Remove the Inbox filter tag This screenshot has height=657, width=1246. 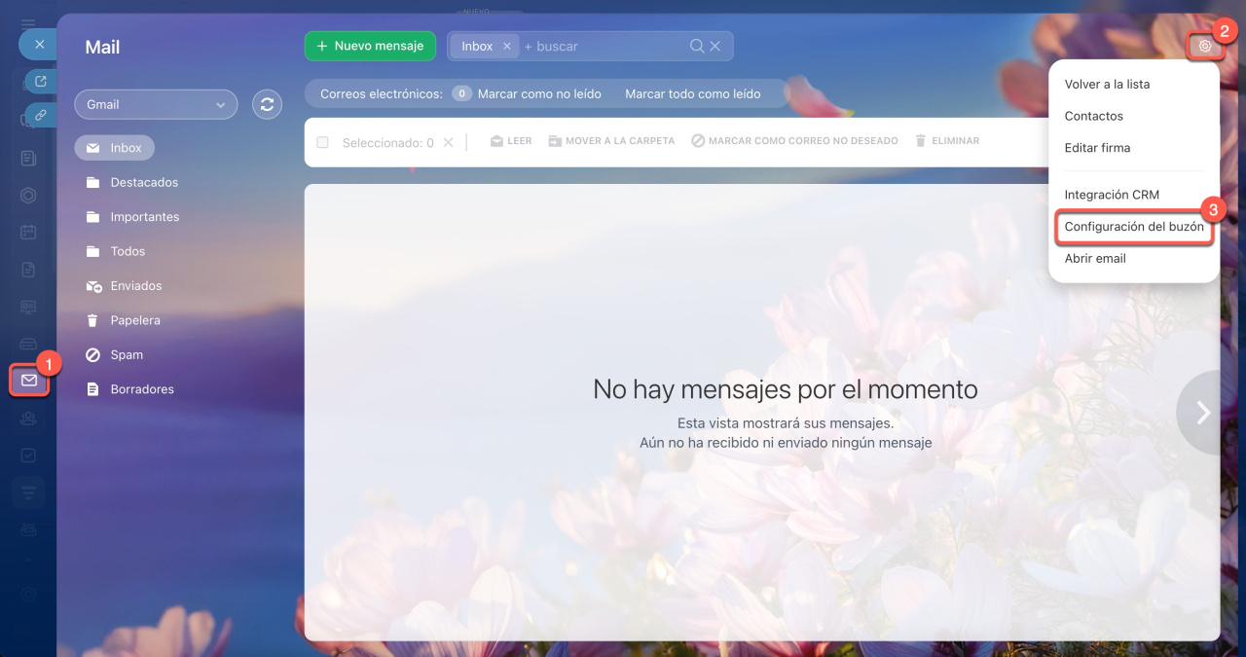[507, 46]
